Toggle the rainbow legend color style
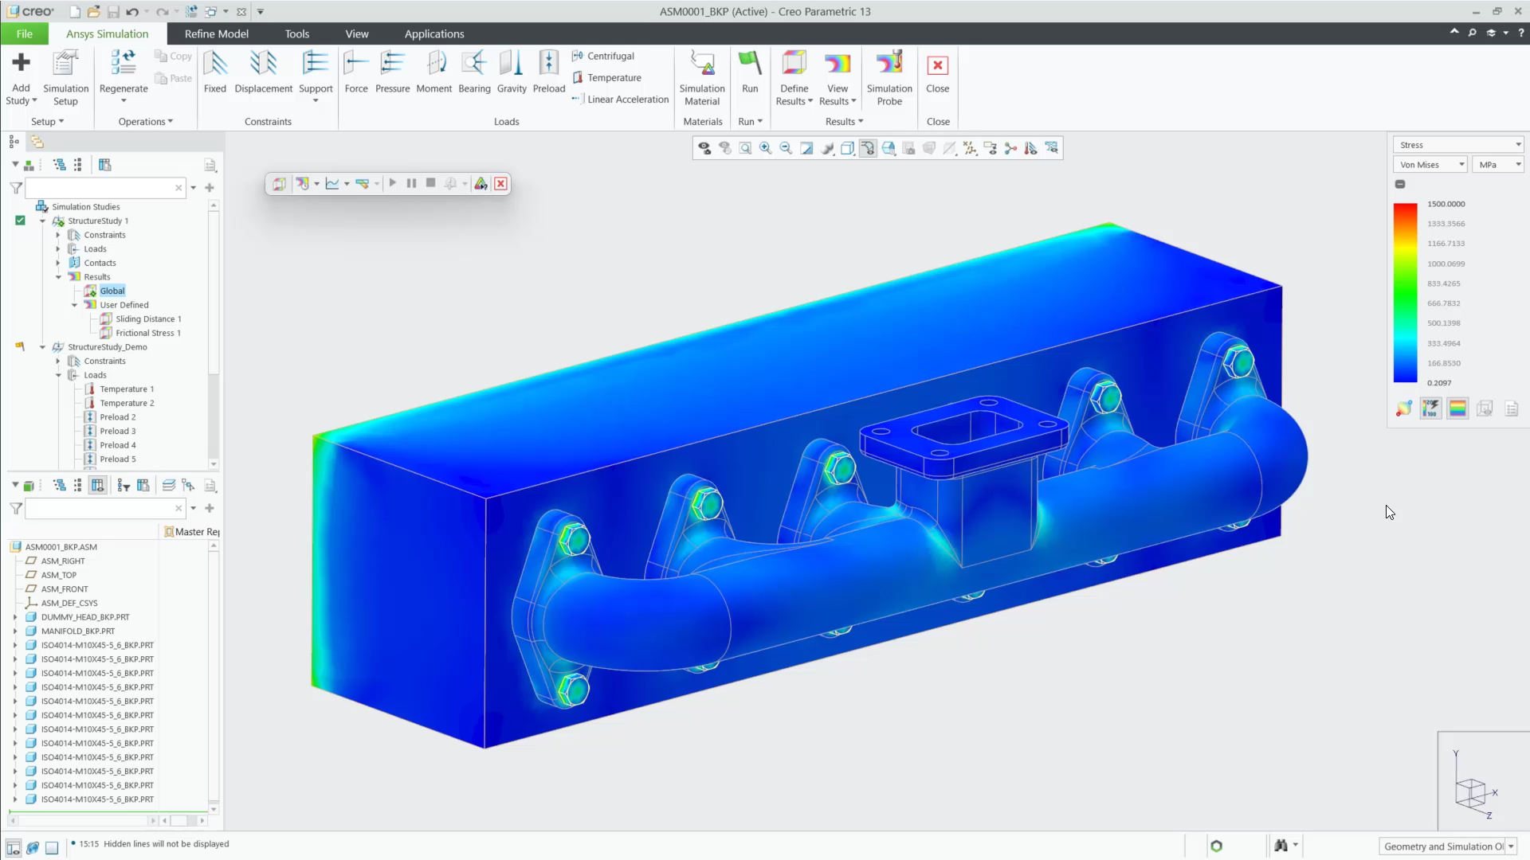Image resolution: width=1530 pixels, height=860 pixels. 1457,408
